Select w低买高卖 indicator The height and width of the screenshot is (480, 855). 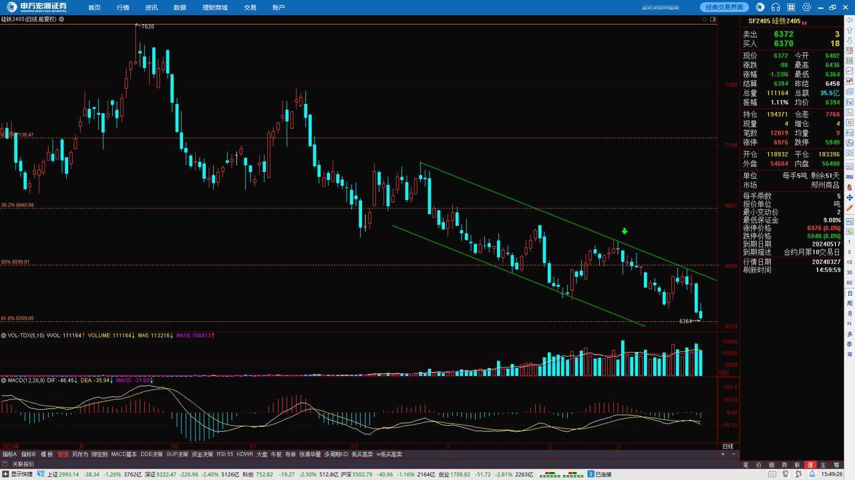pos(389,454)
